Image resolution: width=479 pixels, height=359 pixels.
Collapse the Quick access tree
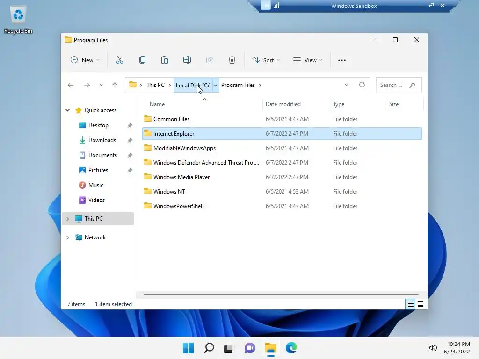67,110
